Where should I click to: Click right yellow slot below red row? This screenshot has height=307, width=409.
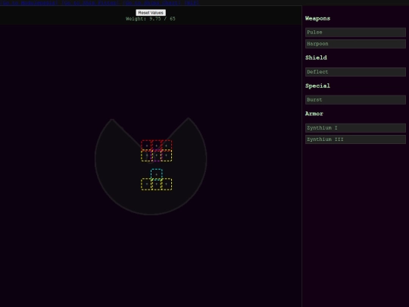167,155
